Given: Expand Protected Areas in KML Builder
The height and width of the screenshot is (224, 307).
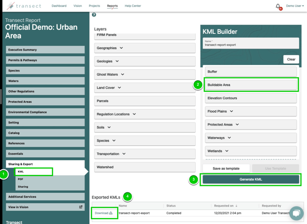Looking at the screenshot, I should click(237, 125).
